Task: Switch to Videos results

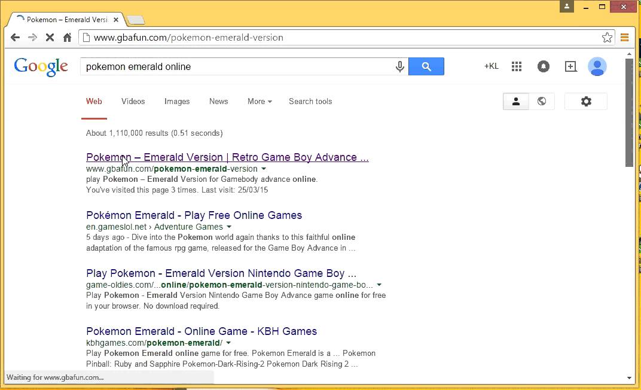Action: click(133, 101)
